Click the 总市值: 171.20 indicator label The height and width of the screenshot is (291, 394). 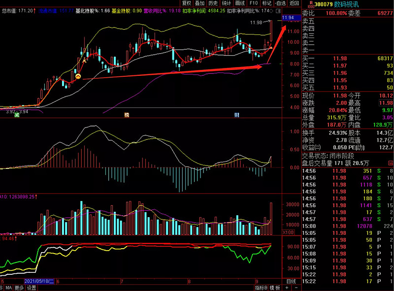18,11
